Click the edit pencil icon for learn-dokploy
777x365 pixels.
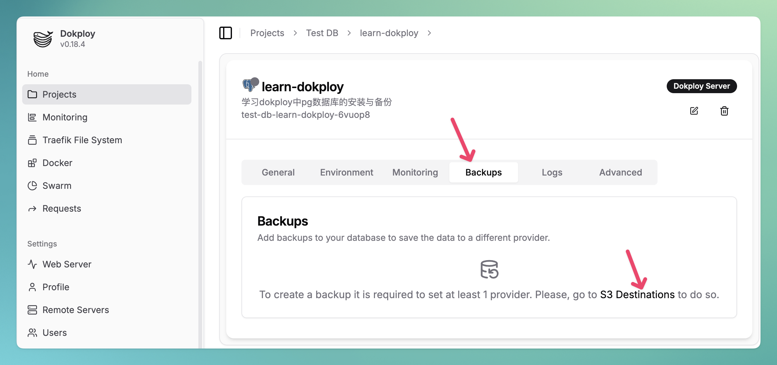point(694,111)
